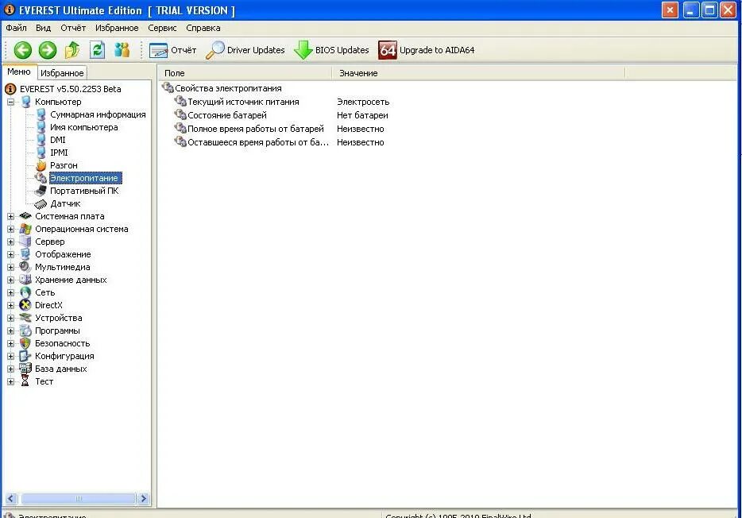Expand the Сервер node
This screenshot has height=518, width=742.
10,242
